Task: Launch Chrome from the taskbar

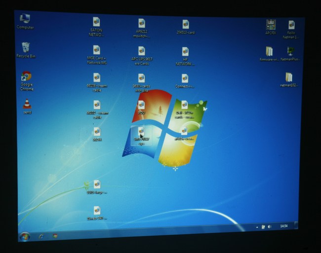Action: point(55,236)
